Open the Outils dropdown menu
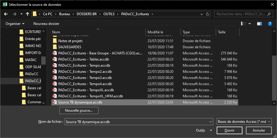 point(204,130)
